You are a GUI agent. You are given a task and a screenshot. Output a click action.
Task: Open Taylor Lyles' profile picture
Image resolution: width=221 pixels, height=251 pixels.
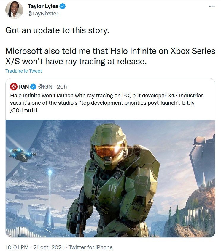[x=14, y=10]
